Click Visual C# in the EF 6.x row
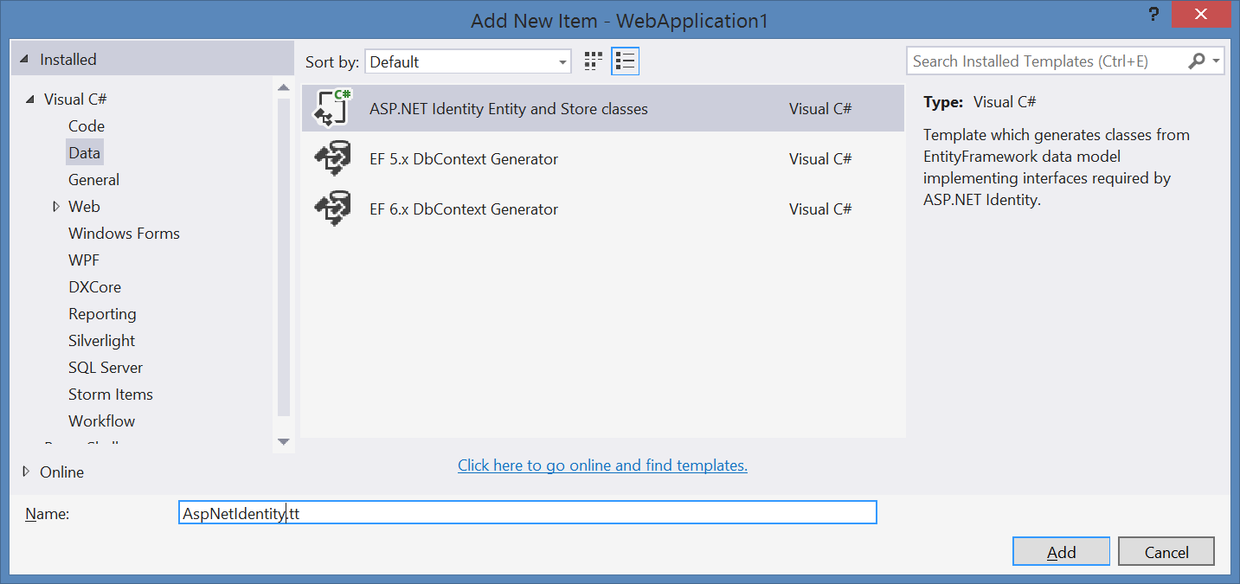The width and height of the screenshot is (1240, 584). (820, 209)
